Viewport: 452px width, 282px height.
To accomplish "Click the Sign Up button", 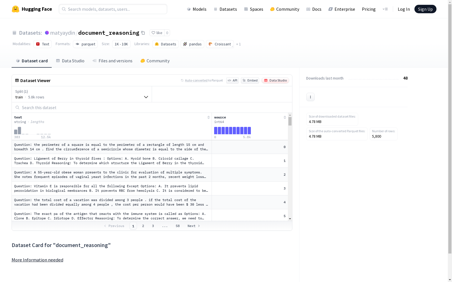I will click(425, 9).
